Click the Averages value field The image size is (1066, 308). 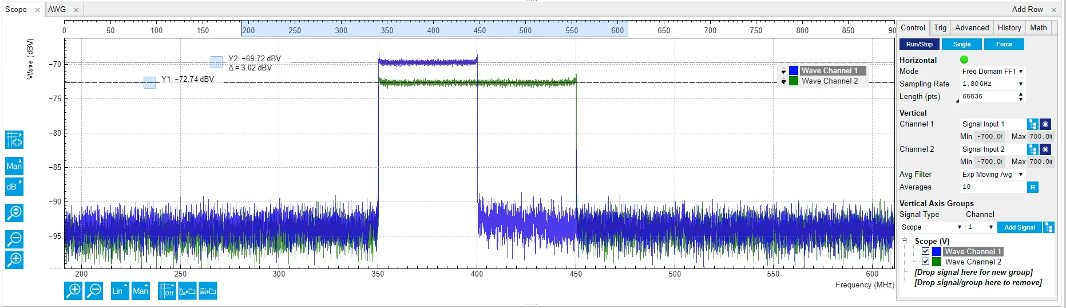click(993, 187)
